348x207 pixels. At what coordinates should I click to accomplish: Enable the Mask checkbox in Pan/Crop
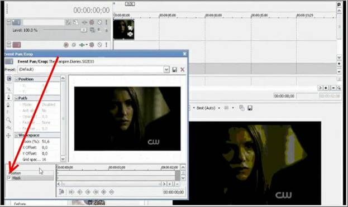(x=9, y=178)
